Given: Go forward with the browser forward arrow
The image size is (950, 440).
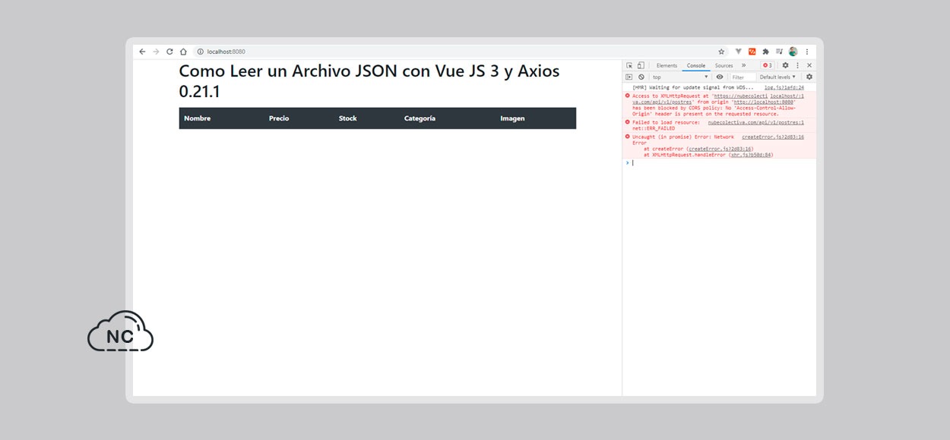Looking at the screenshot, I should 156,52.
